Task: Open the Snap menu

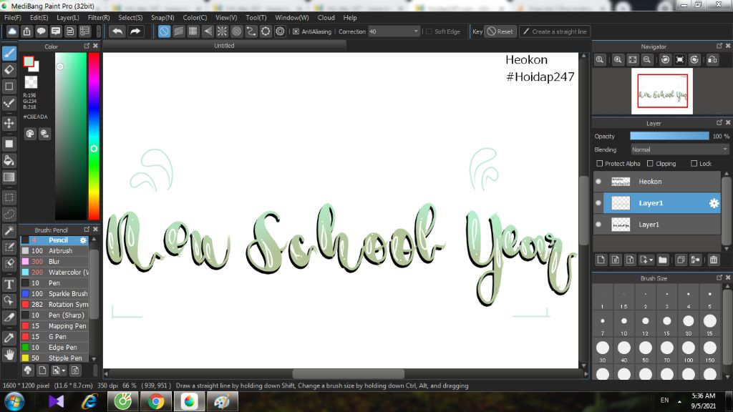Action: pyautogui.click(x=162, y=18)
